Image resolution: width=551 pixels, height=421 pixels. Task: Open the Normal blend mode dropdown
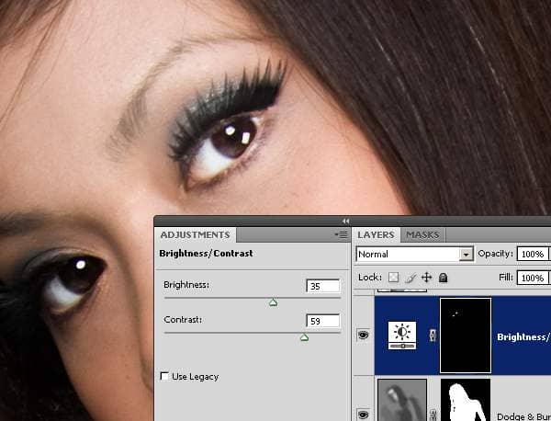(x=415, y=255)
